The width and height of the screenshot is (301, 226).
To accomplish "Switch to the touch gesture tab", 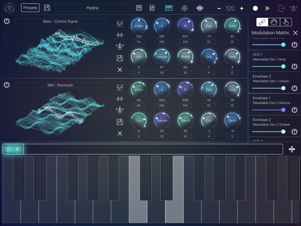I will coord(286,22).
